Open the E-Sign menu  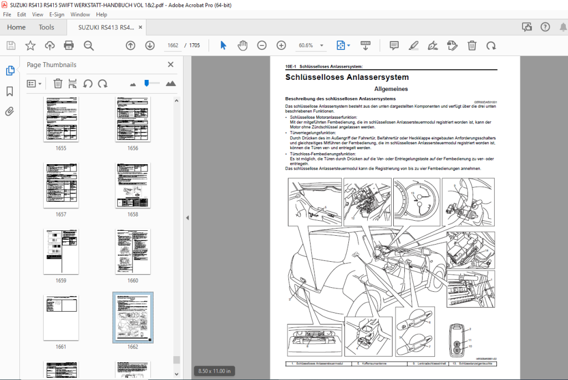(57, 14)
